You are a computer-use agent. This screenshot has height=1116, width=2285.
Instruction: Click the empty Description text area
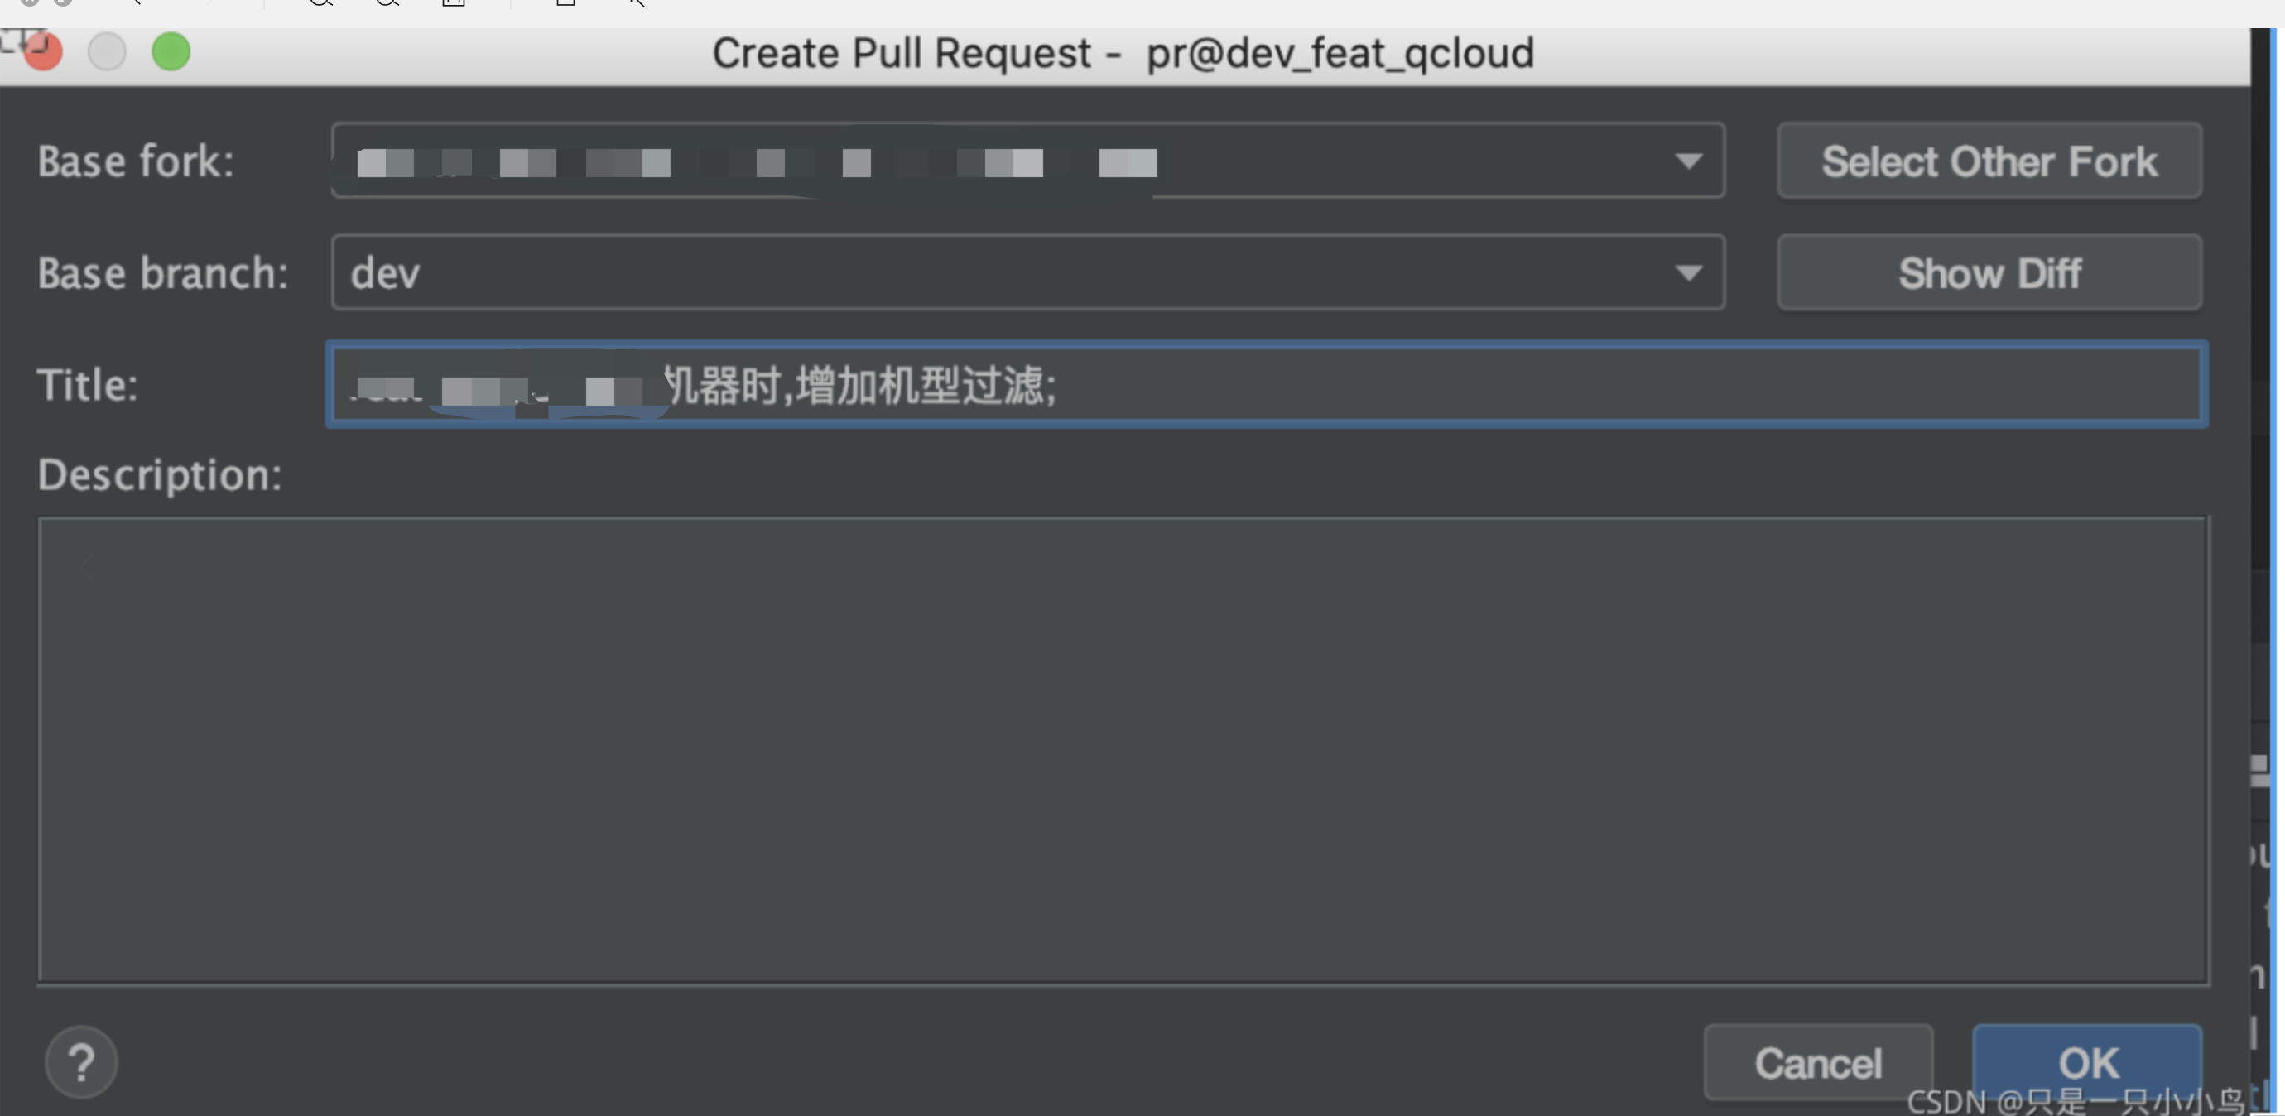1125,749
